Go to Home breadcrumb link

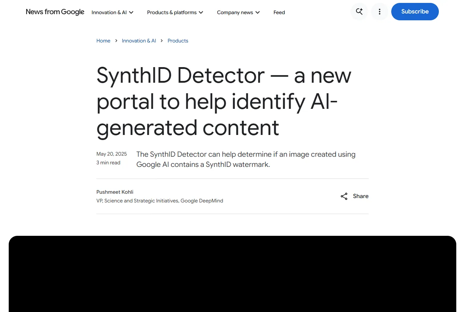click(103, 41)
